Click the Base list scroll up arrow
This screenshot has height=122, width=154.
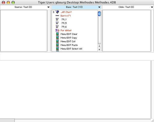click(99, 46)
